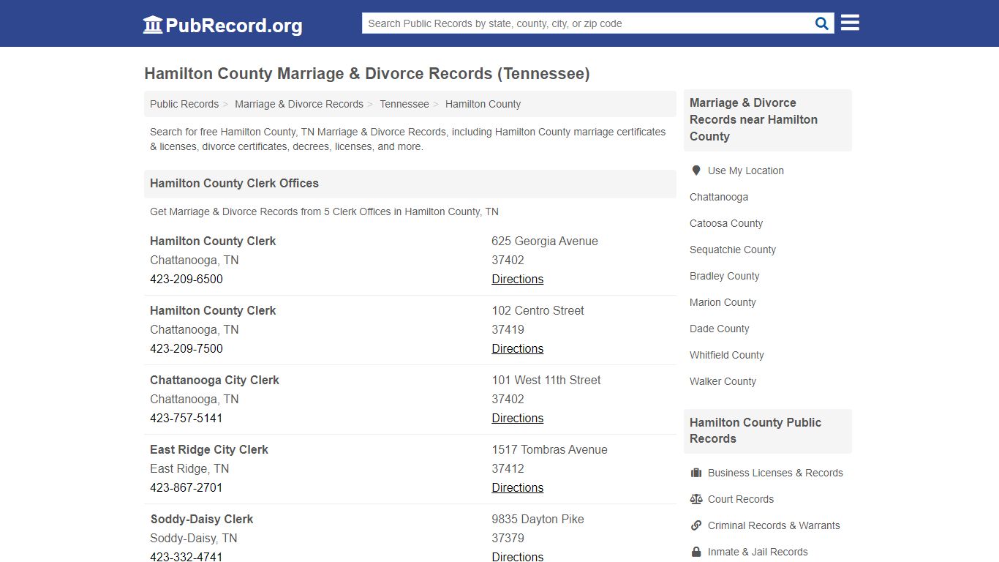
Task: Click the link icon for Criminal Records
Action: click(696, 525)
